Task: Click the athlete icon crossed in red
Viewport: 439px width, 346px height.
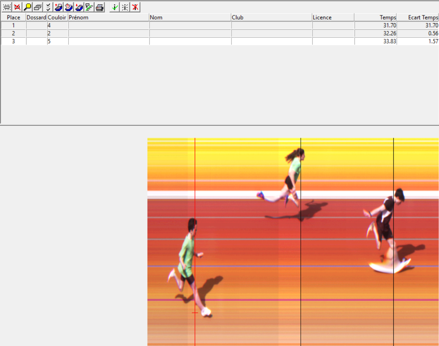Action: click(135, 7)
